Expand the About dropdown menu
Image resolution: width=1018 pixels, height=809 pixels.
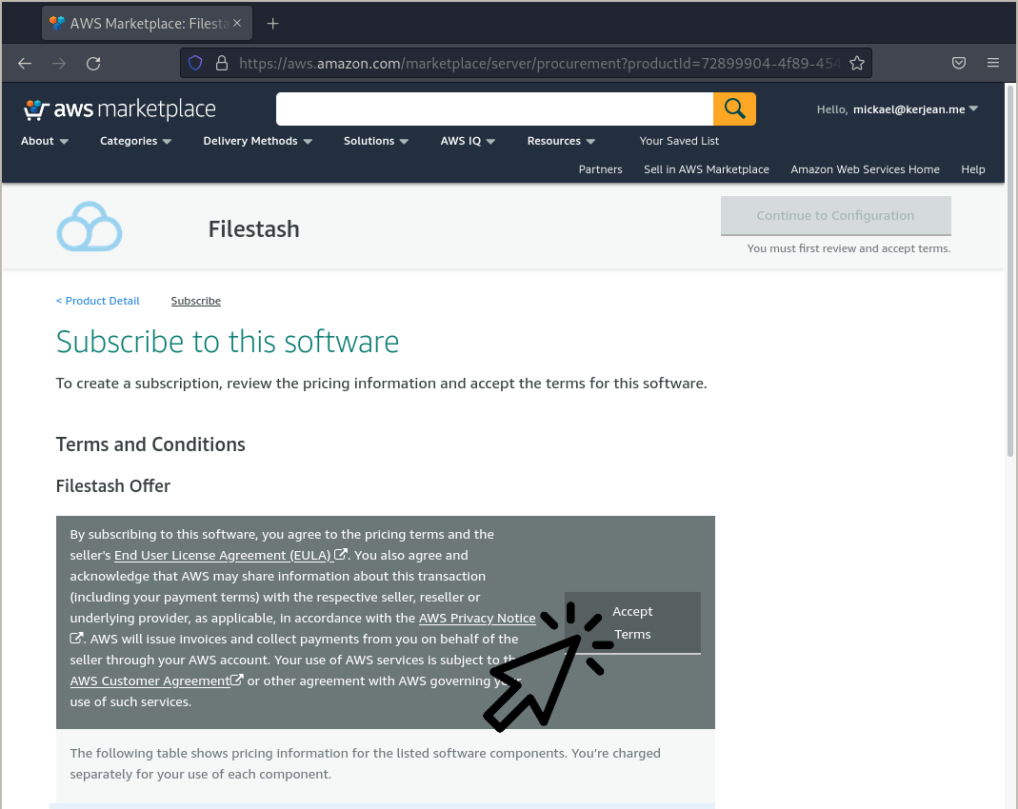[x=44, y=141]
